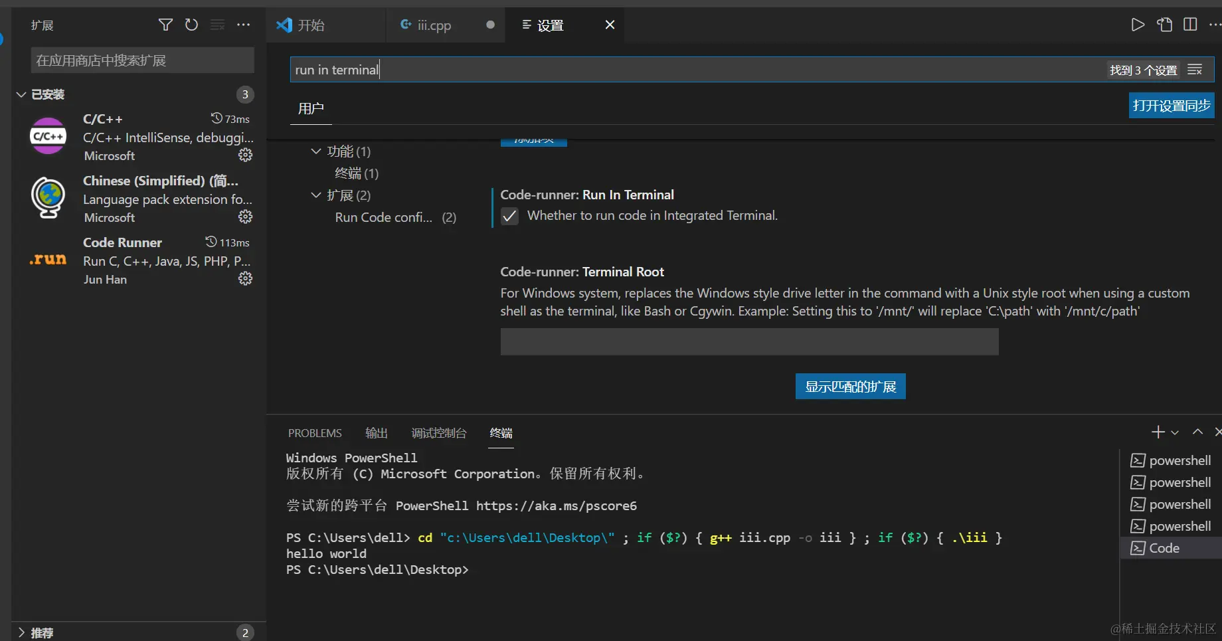Open Code Runner's manage gear icon
The image size is (1222, 641).
(x=245, y=279)
